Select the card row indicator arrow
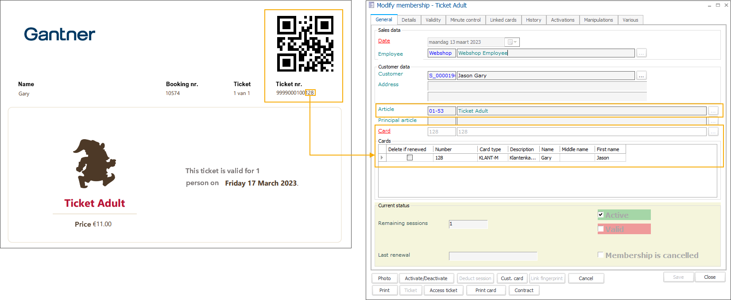 (x=382, y=158)
